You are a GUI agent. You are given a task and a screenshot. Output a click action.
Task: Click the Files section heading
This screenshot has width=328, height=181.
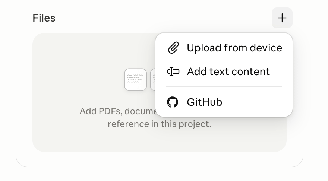click(44, 18)
